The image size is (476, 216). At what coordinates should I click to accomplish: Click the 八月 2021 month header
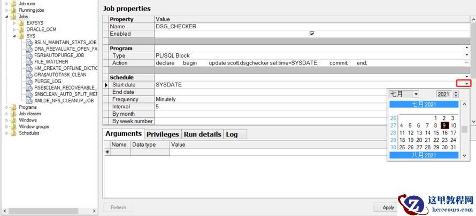click(424, 155)
